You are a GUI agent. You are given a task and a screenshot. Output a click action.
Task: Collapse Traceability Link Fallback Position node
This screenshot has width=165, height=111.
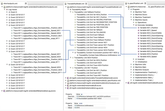(70, 12)
